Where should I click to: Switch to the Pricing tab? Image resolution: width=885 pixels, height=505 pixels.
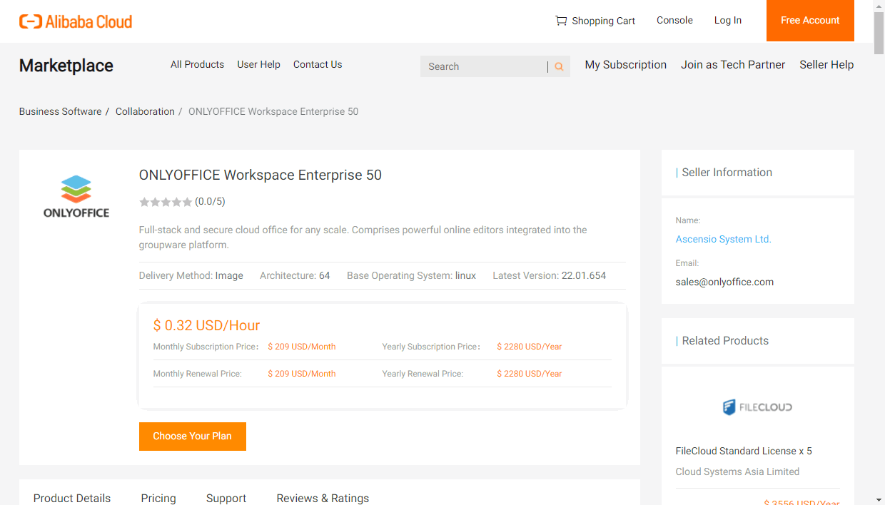click(158, 498)
